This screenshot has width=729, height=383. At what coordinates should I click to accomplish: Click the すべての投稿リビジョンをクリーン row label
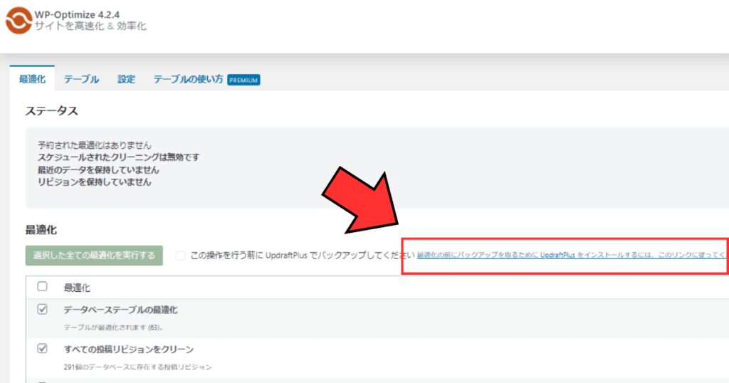[129, 349]
